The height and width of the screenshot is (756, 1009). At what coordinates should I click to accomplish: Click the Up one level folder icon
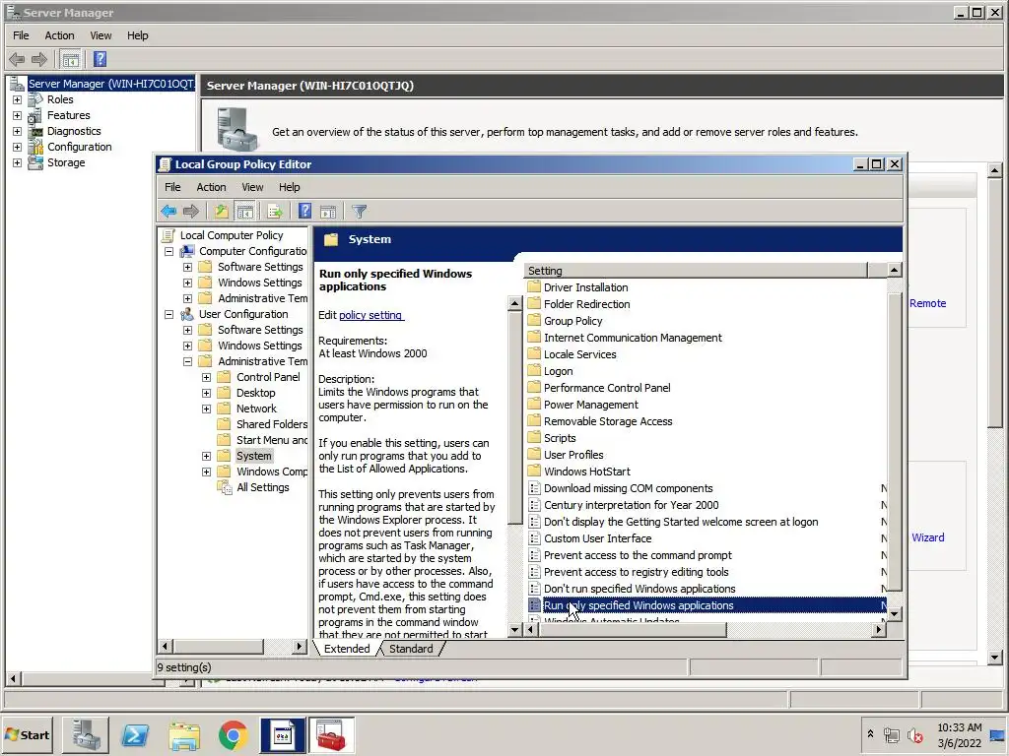(221, 211)
